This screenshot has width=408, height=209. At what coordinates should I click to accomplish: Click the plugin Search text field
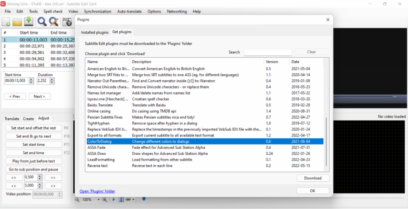click(268, 52)
